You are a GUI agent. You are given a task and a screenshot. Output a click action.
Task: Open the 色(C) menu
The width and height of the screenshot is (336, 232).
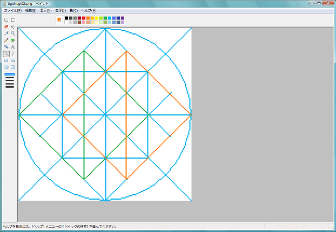73,10
